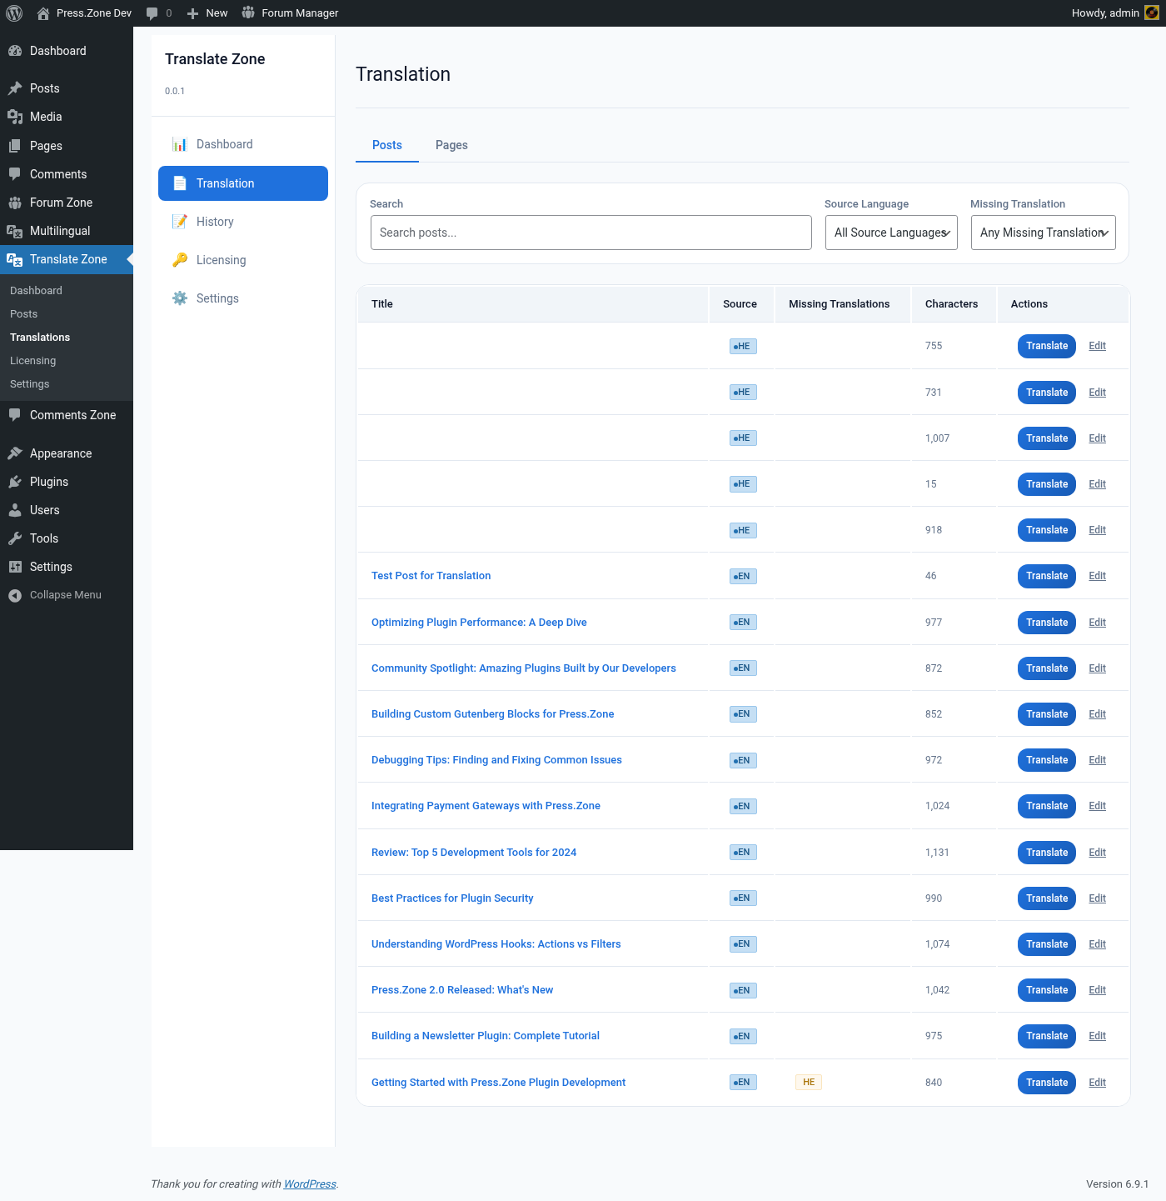Click the Version 6.9.1 footer text
Viewport: 1166px width, 1201px height.
pyautogui.click(x=1117, y=1184)
